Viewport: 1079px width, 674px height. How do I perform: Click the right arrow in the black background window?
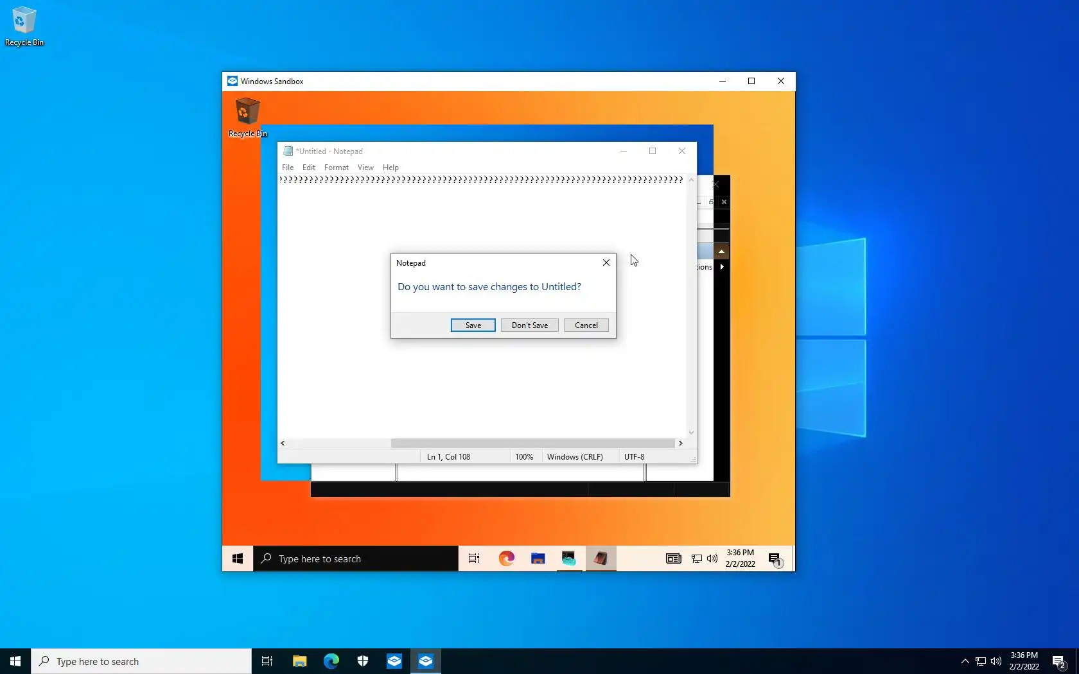click(722, 267)
